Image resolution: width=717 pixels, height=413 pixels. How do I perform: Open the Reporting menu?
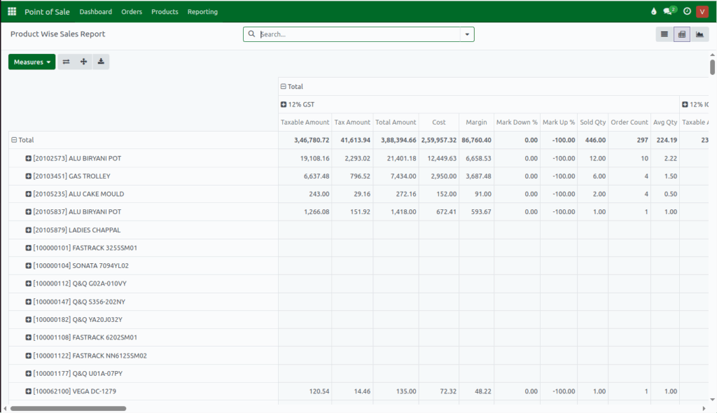(202, 11)
